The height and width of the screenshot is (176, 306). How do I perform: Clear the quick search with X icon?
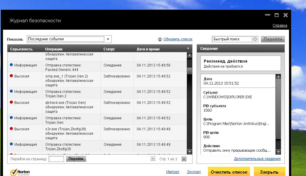(255, 39)
